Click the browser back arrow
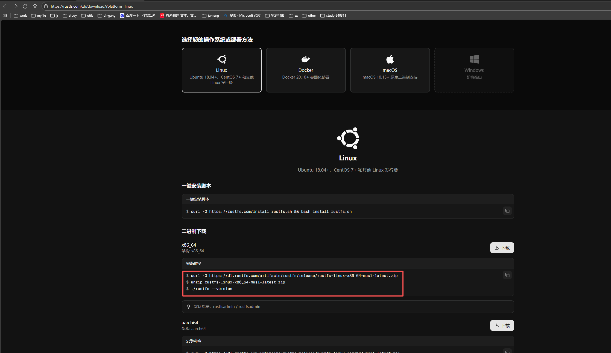Viewport: 611px width, 353px height. (5, 6)
